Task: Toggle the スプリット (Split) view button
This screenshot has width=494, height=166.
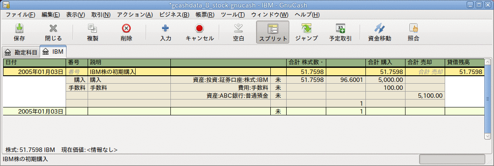Action: (273, 32)
